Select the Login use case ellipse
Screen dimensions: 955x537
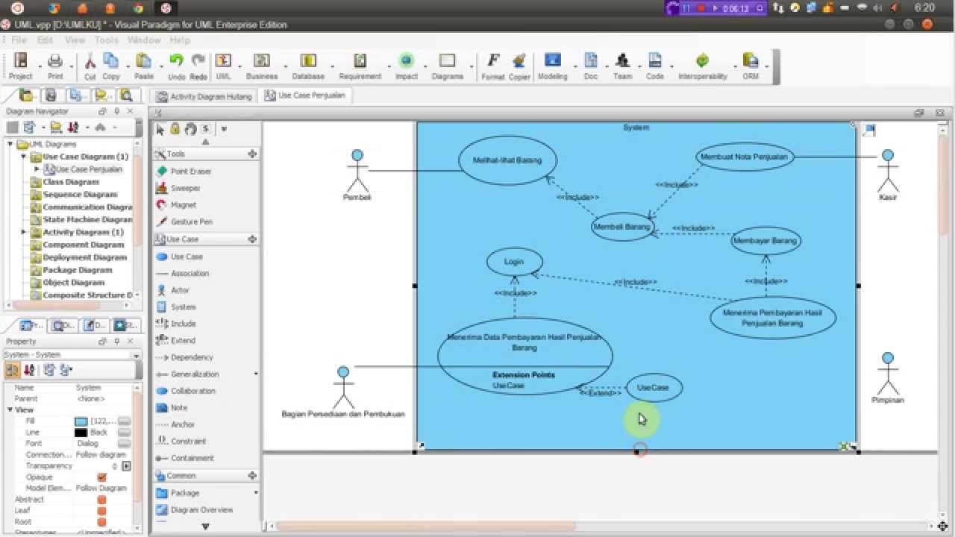[x=514, y=262]
